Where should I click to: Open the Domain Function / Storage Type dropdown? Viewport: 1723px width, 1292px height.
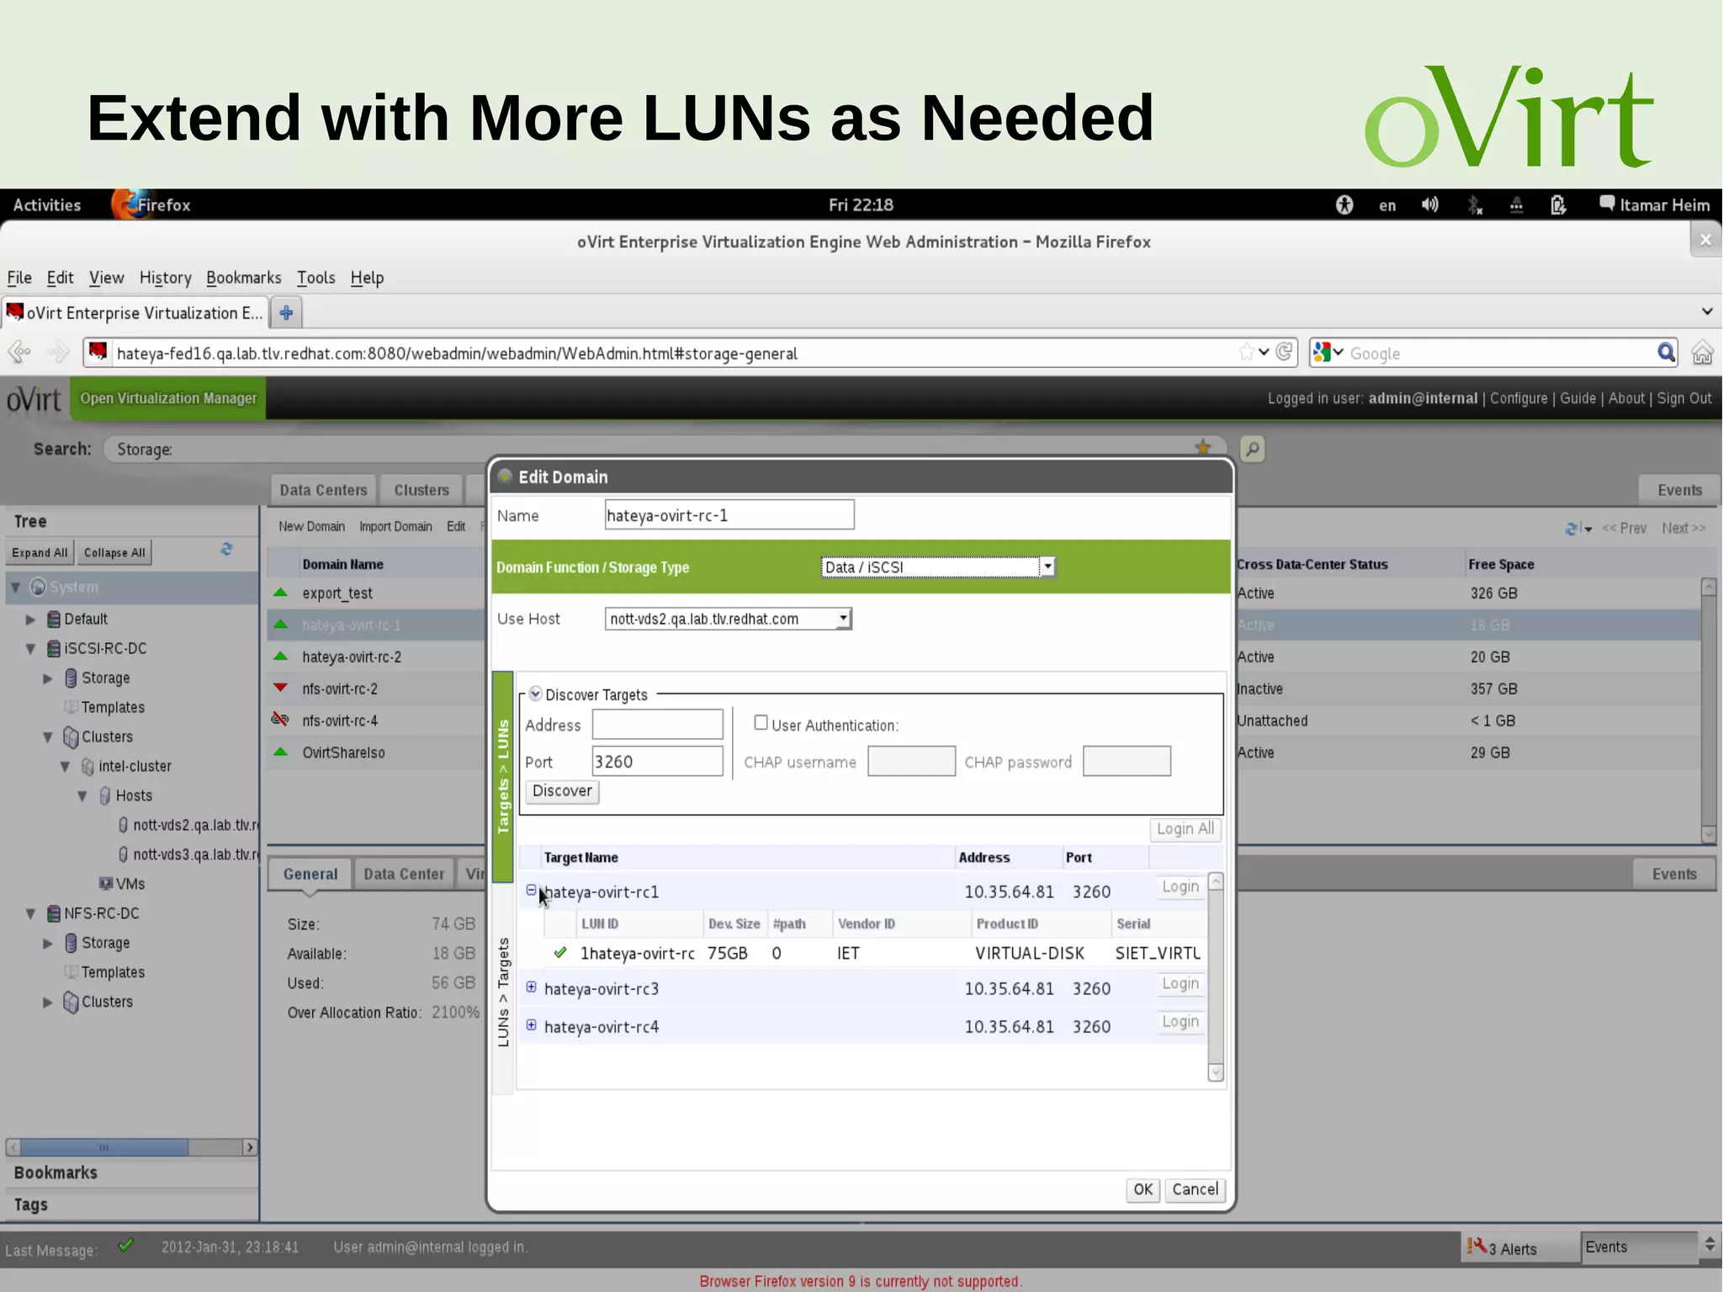point(1047,566)
